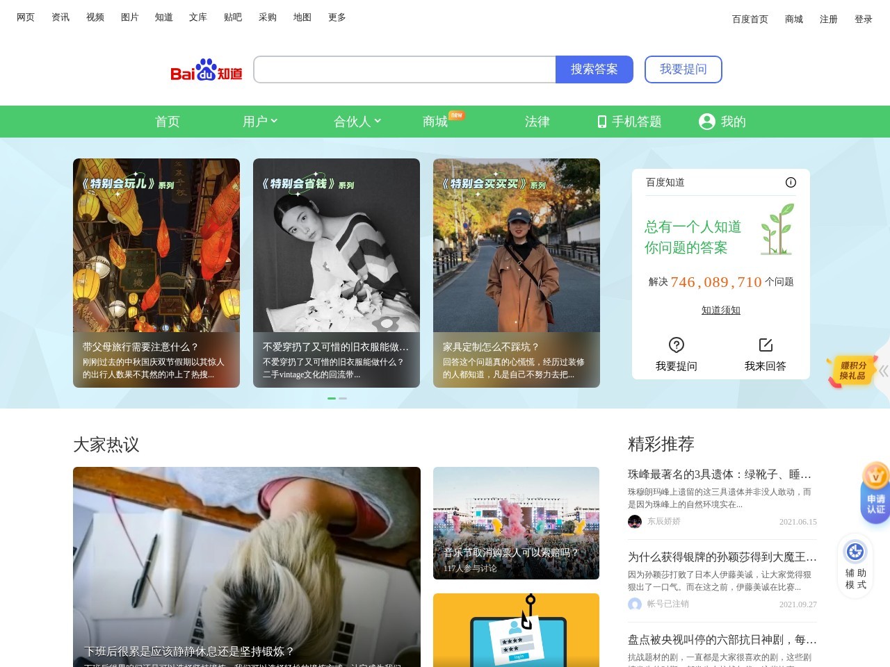
Task: Click the question mark icon above 我要提问
Action: pos(676,344)
